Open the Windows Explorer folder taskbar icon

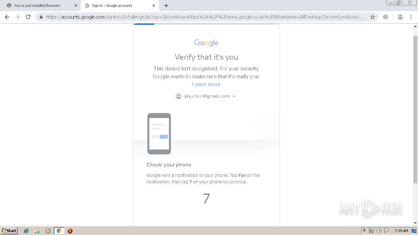(37, 231)
